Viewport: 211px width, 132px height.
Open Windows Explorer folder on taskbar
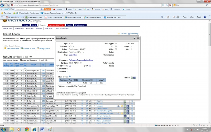point(12,129)
